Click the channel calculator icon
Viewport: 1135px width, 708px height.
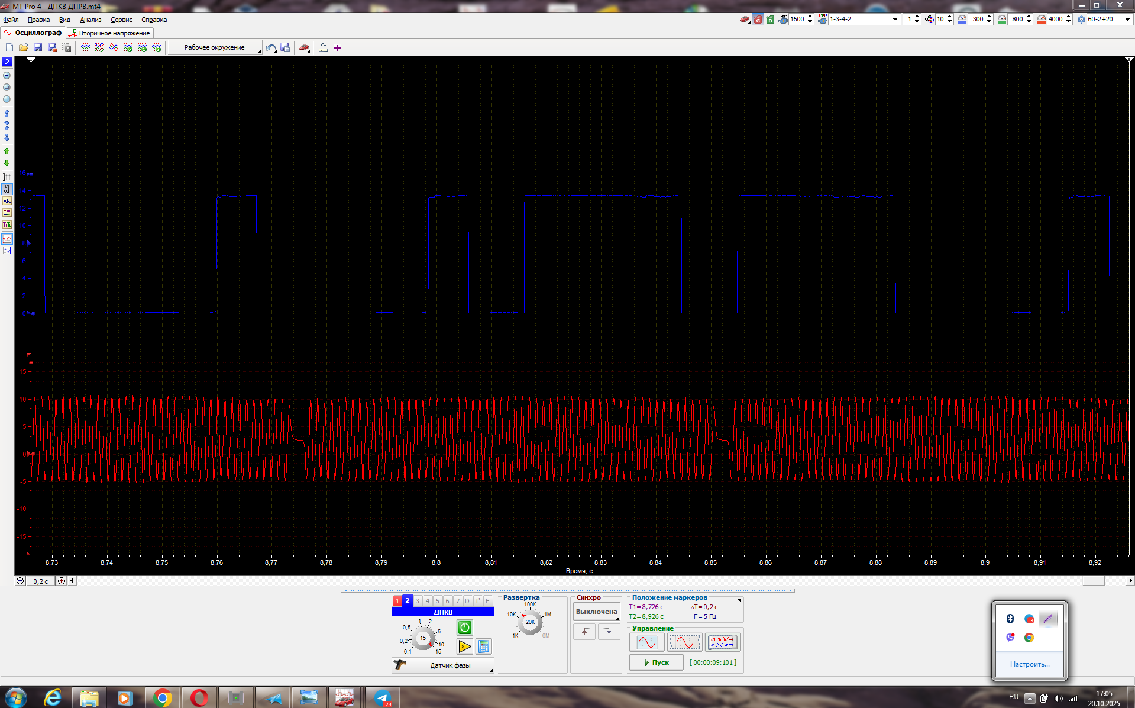tap(483, 646)
